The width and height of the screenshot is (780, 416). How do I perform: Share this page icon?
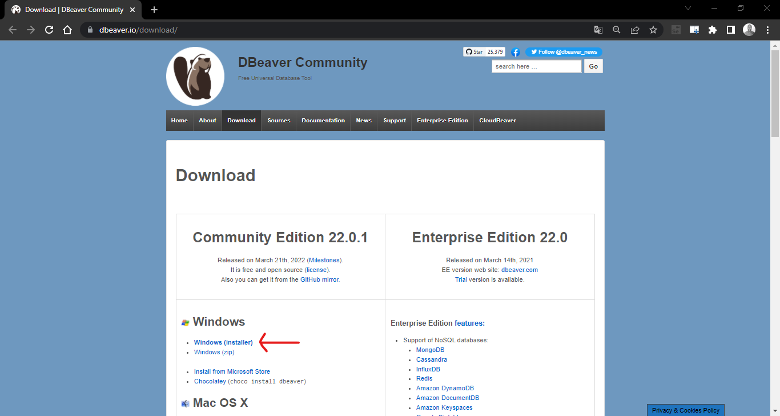coord(634,30)
